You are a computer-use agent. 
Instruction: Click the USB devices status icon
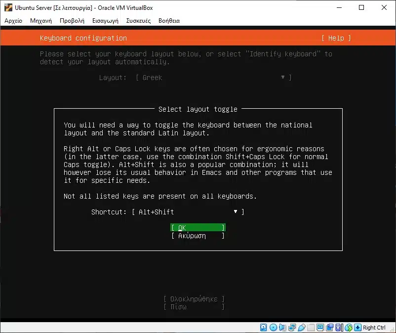(302, 328)
